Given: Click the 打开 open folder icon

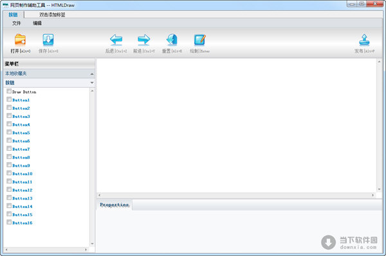Looking at the screenshot, I should pyautogui.click(x=20, y=40).
